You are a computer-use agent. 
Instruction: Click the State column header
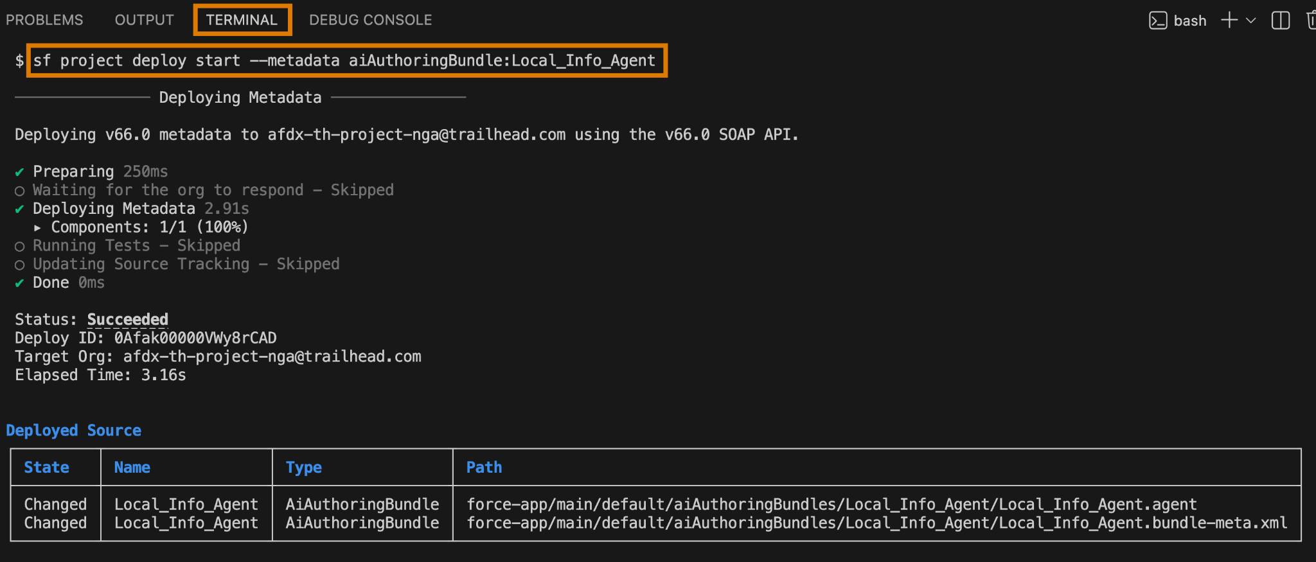pos(46,468)
